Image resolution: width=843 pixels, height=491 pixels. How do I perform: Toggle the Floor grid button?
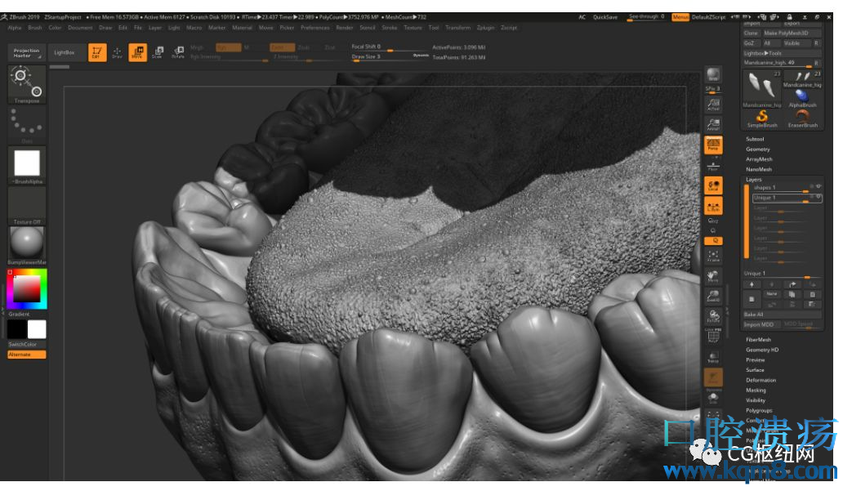713,166
